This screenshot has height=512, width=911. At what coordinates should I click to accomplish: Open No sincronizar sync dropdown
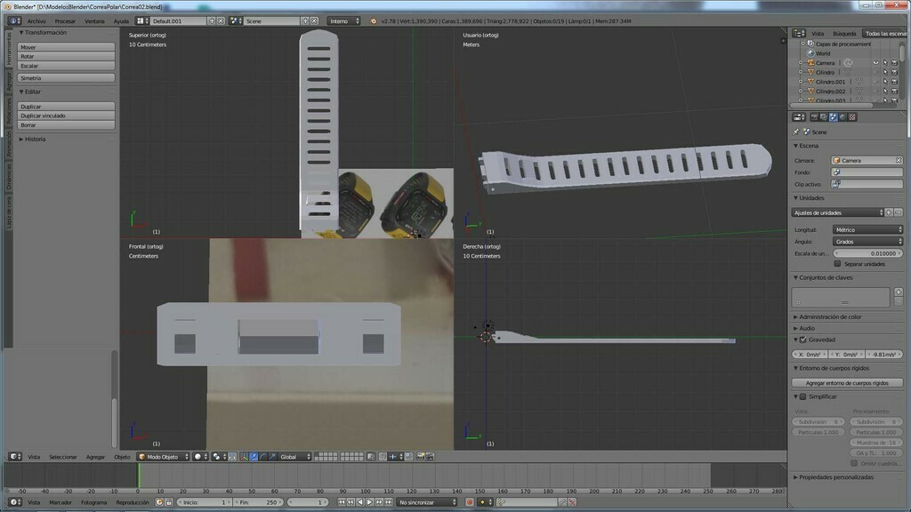(x=427, y=502)
